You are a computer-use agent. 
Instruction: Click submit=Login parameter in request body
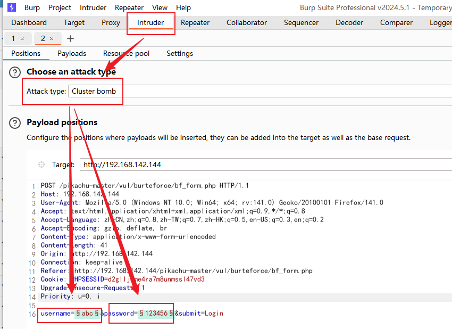(201, 314)
